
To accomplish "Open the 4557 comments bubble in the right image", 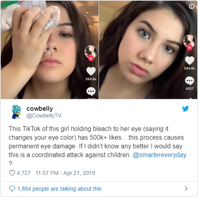I will click(189, 81).
